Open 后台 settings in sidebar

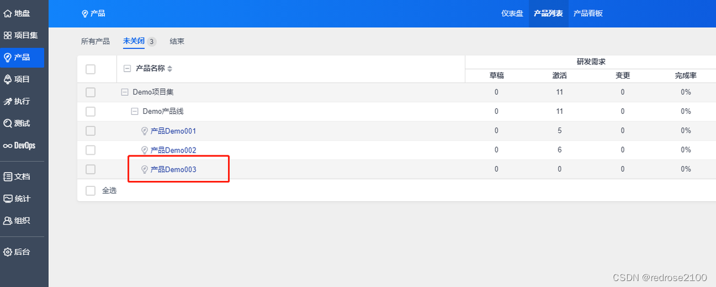click(x=17, y=251)
